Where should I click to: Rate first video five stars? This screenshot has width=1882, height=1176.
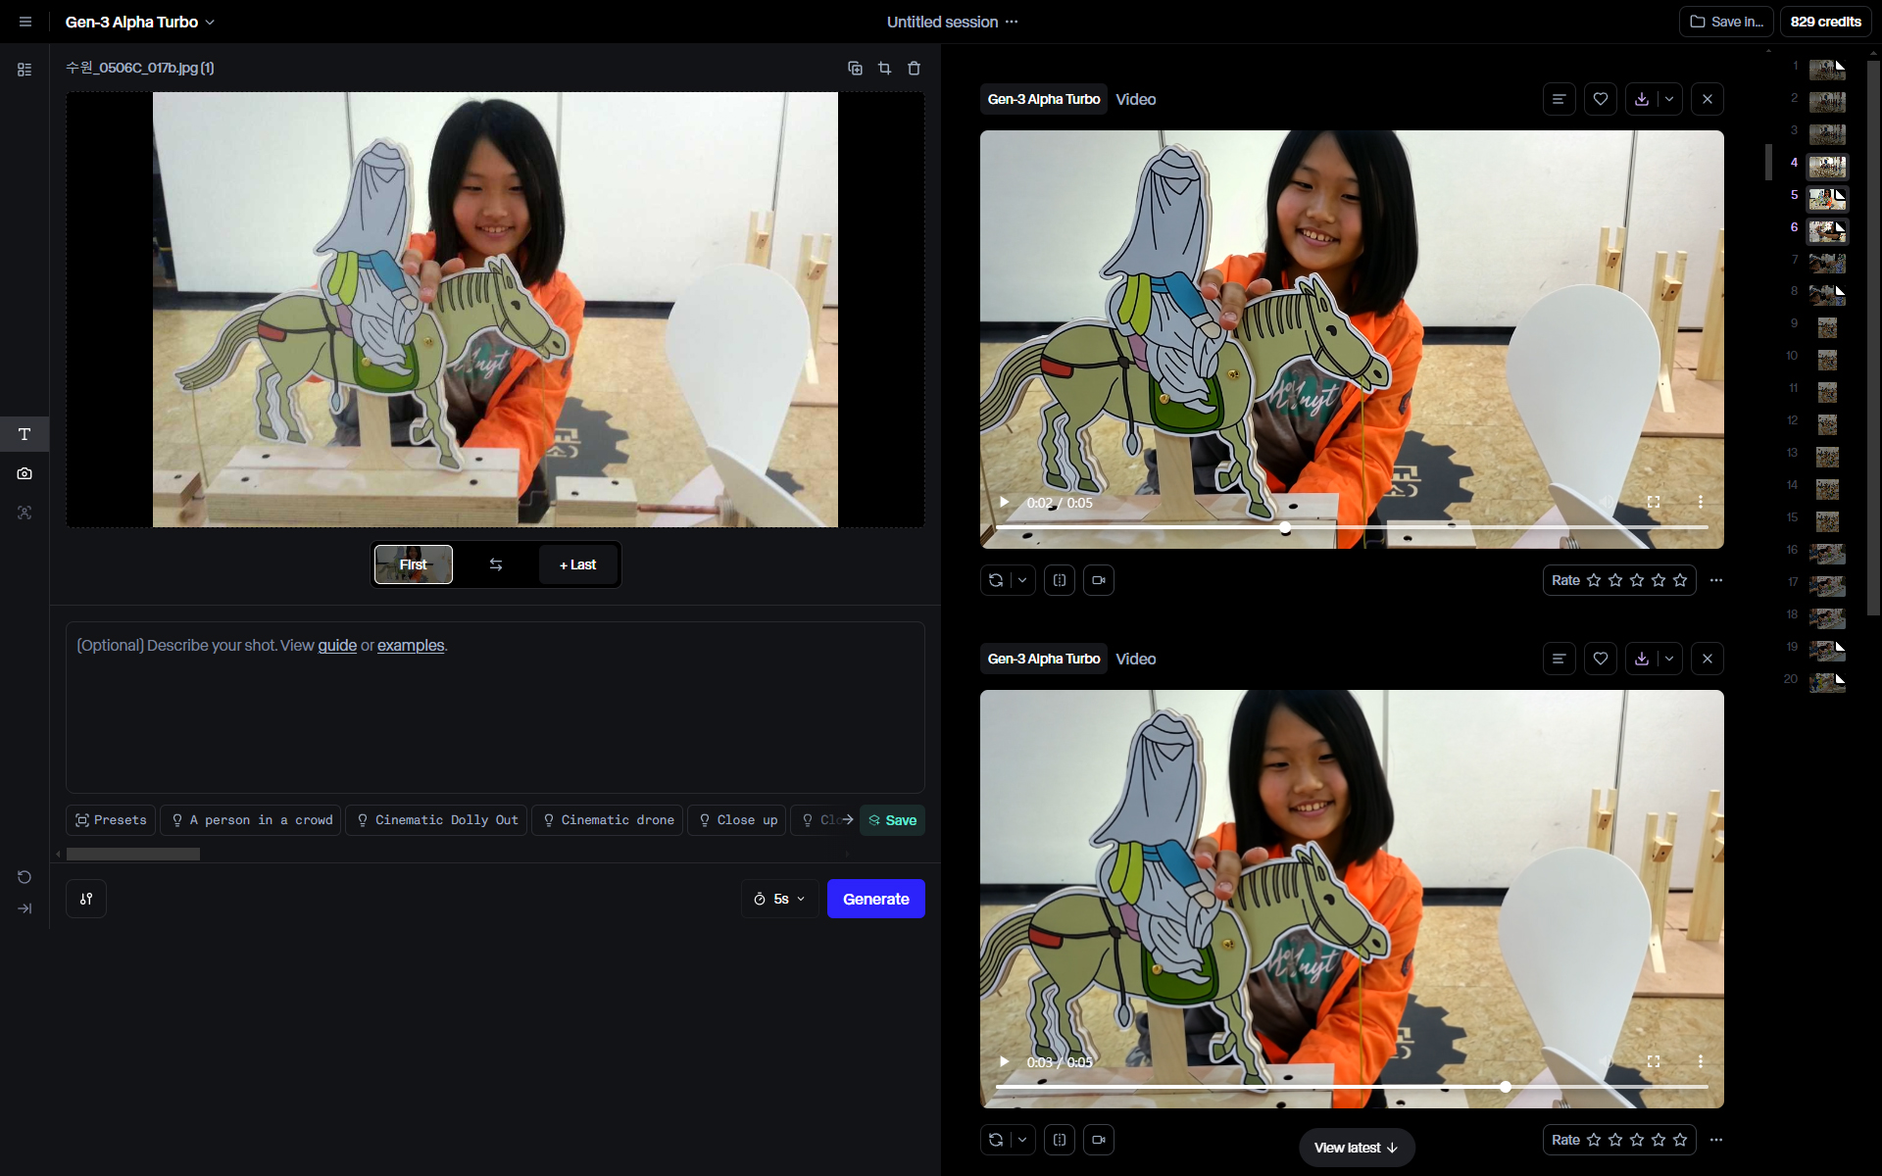click(x=1680, y=580)
